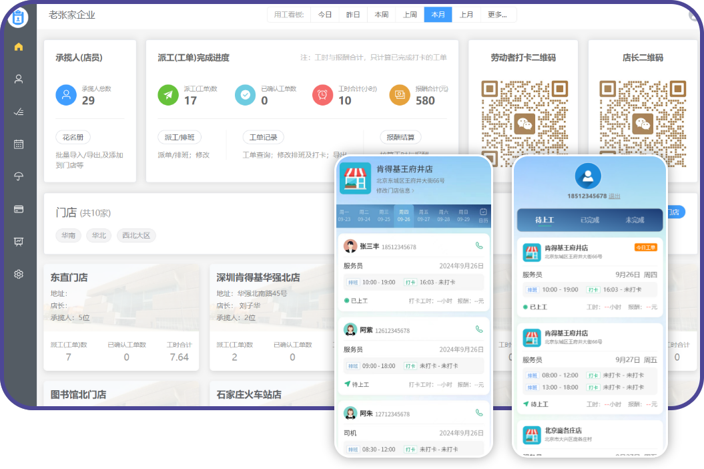The height and width of the screenshot is (469, 704).
Task: Switch to the 已完成 tab
Action: pyautogui.click(x=589, y=220)
